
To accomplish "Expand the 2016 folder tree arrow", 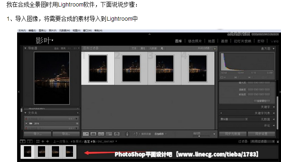I will pyautogui.click(x=26, y=123).
